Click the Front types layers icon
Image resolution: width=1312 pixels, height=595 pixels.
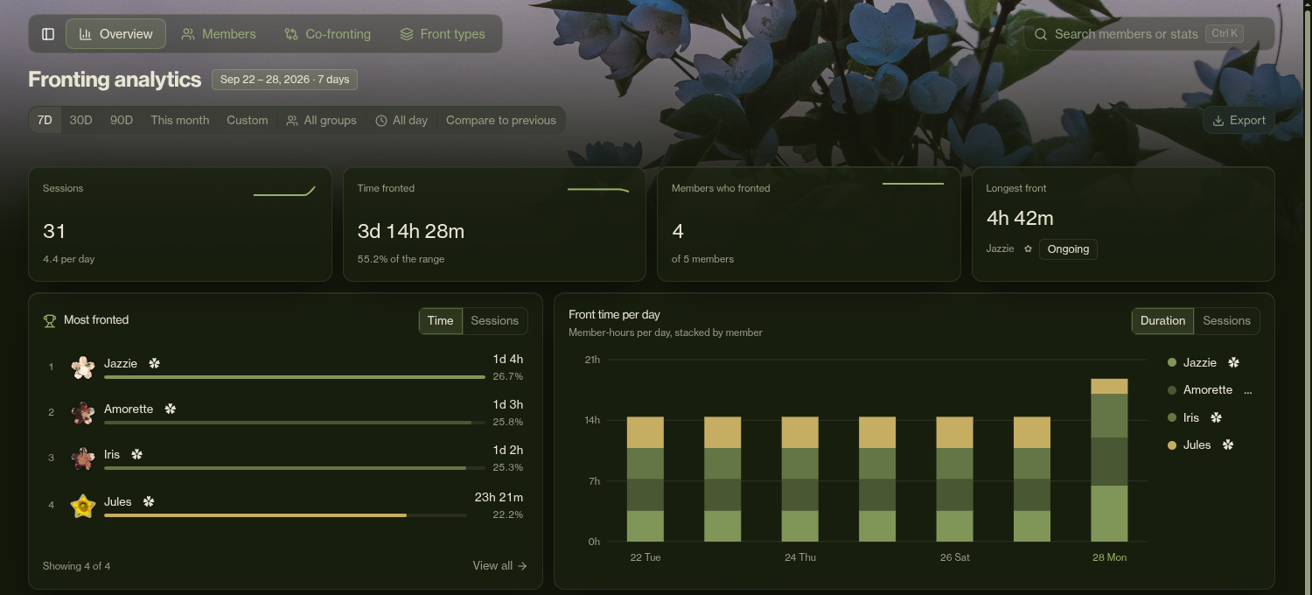click(407, 34)
